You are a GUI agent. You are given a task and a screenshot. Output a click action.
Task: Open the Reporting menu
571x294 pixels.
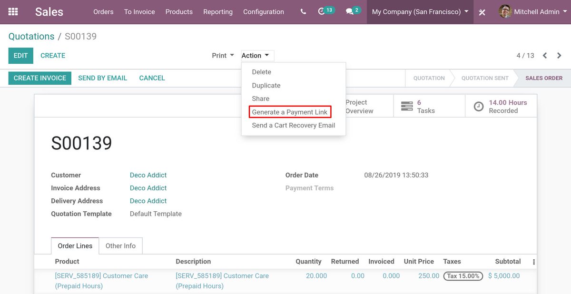217,11
